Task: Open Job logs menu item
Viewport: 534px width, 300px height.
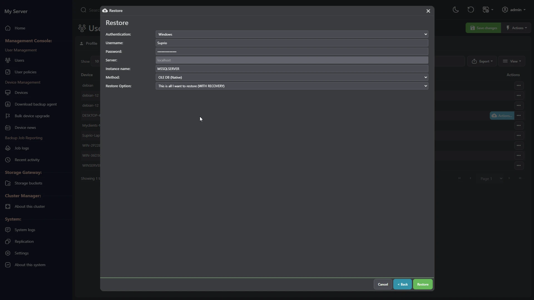Action: point(22,148)
